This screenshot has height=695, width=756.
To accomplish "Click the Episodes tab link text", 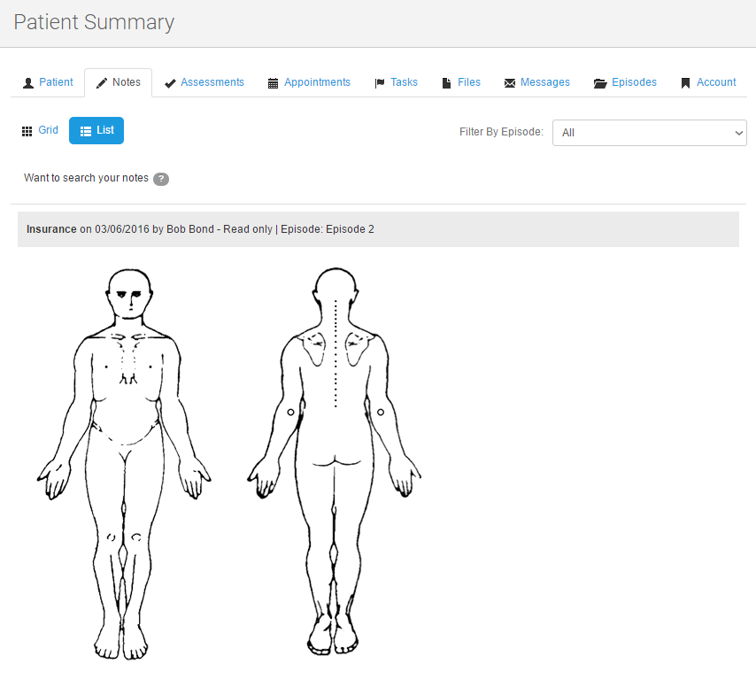I will [634, 82].
